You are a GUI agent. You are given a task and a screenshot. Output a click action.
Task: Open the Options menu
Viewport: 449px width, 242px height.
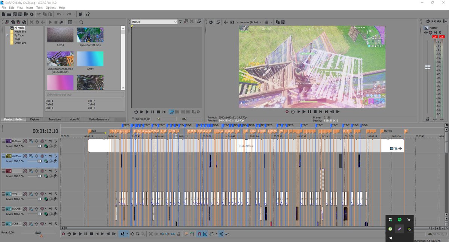pyautogui.click(x=51, y=7)
